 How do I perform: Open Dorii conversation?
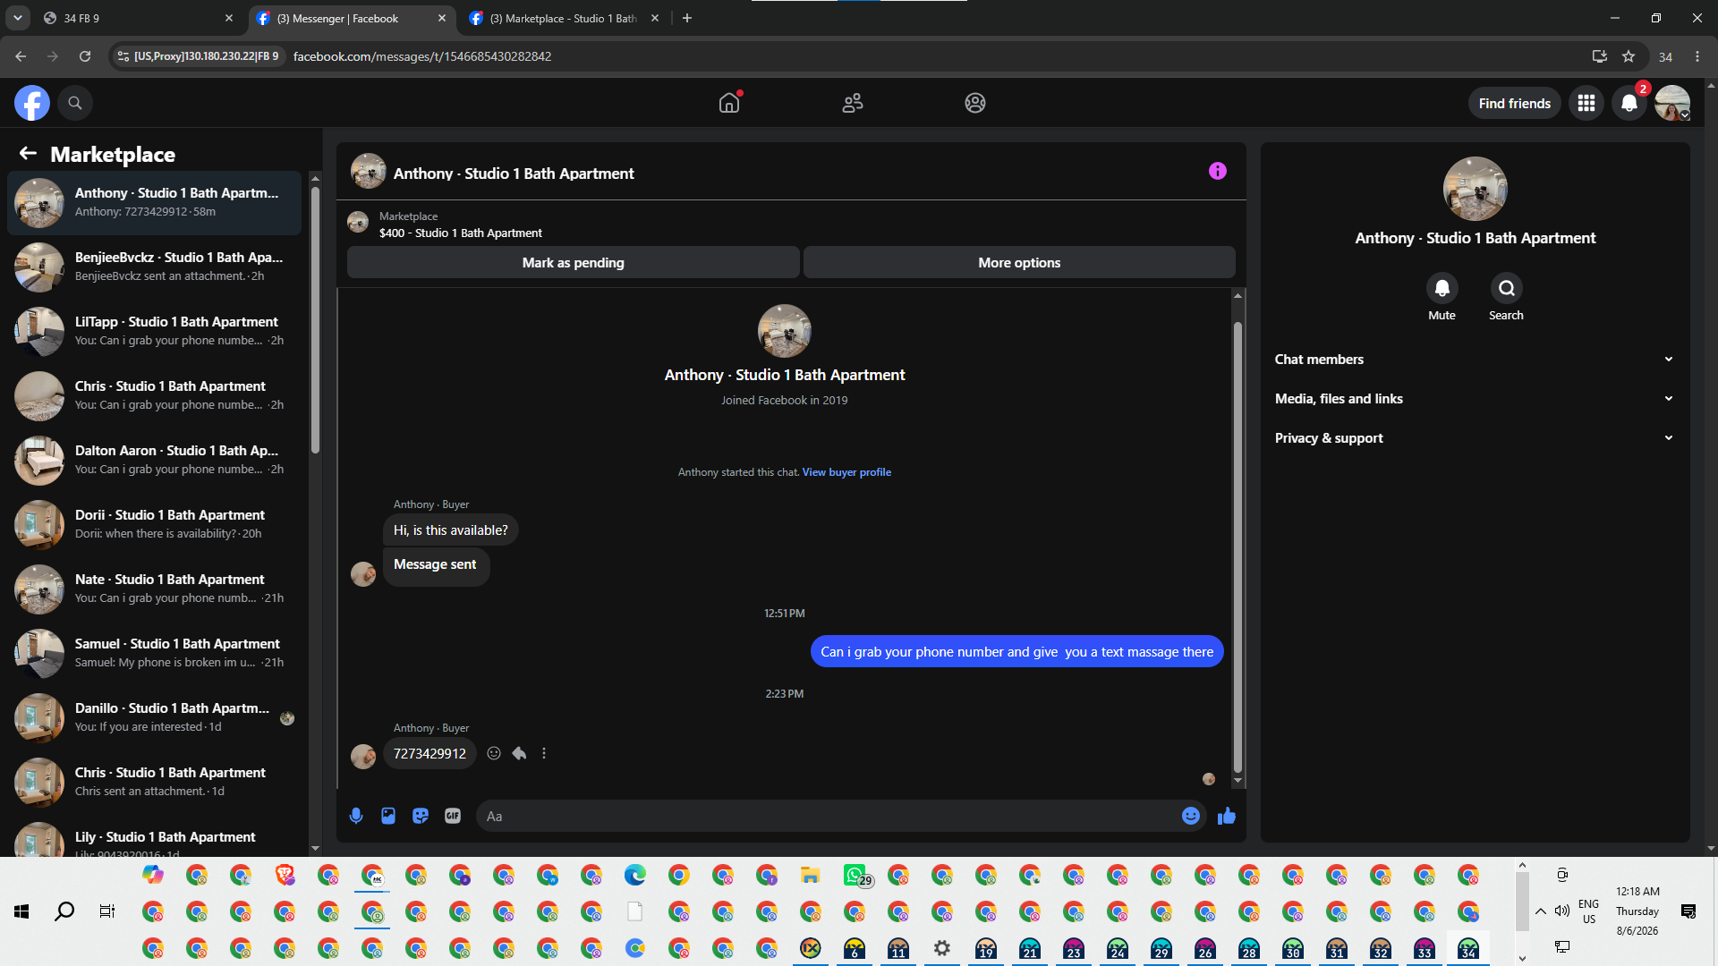point(154,524)
